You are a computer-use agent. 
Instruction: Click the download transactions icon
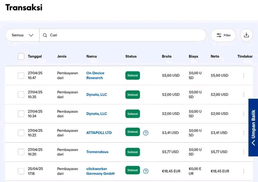point(246,35)
